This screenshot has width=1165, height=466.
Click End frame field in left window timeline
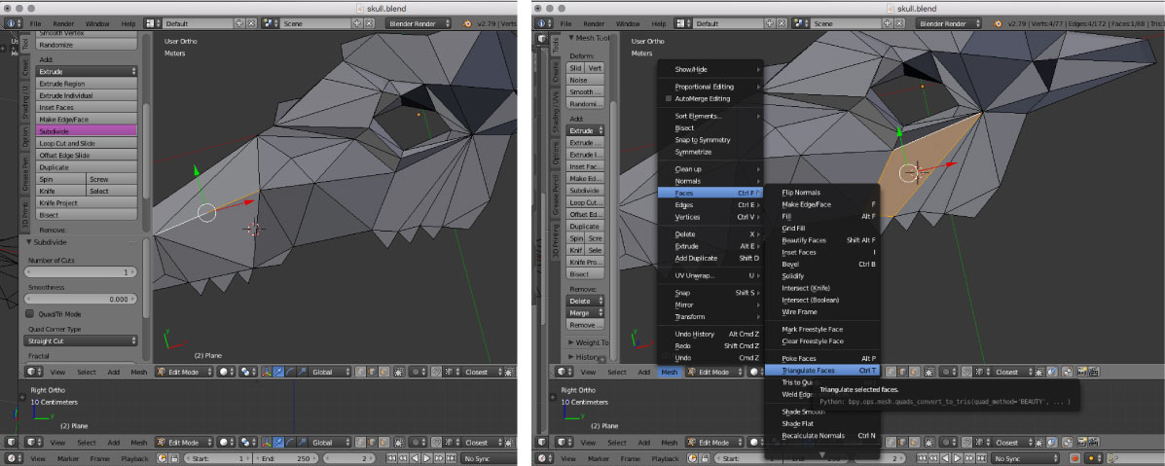click(x=285, y=458)
